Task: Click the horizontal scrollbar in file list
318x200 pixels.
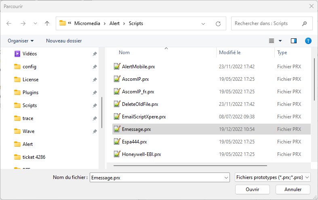Action: (190, 165)
